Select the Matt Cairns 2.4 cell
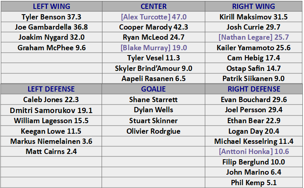Screen dimensions: 304x188 51,151
